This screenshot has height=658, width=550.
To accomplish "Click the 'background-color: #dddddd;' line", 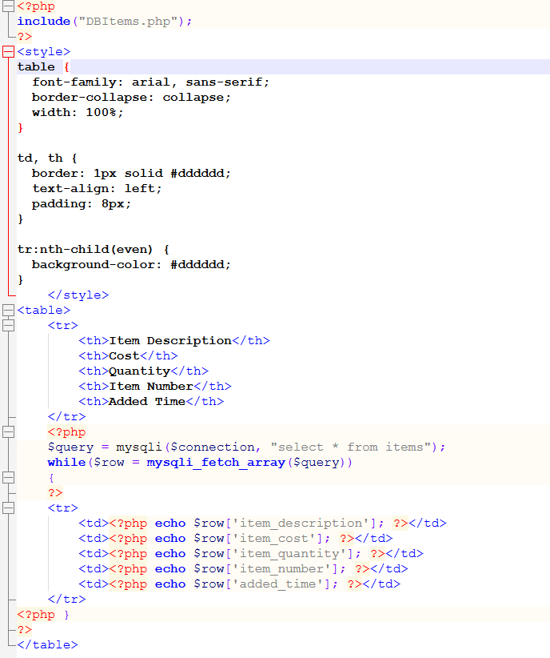I will pos(131,265).
